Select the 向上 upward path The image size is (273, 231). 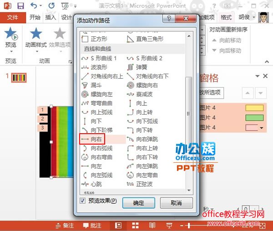137,103
